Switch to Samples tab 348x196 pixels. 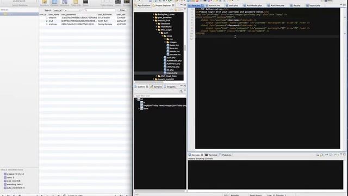(x=156, y=87)
